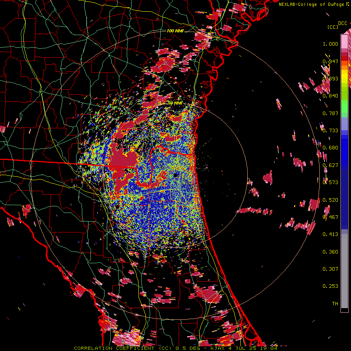Click the 100 NMI range ring label
This screenshot has height=351, width=351.
click(x=175, y=31)
